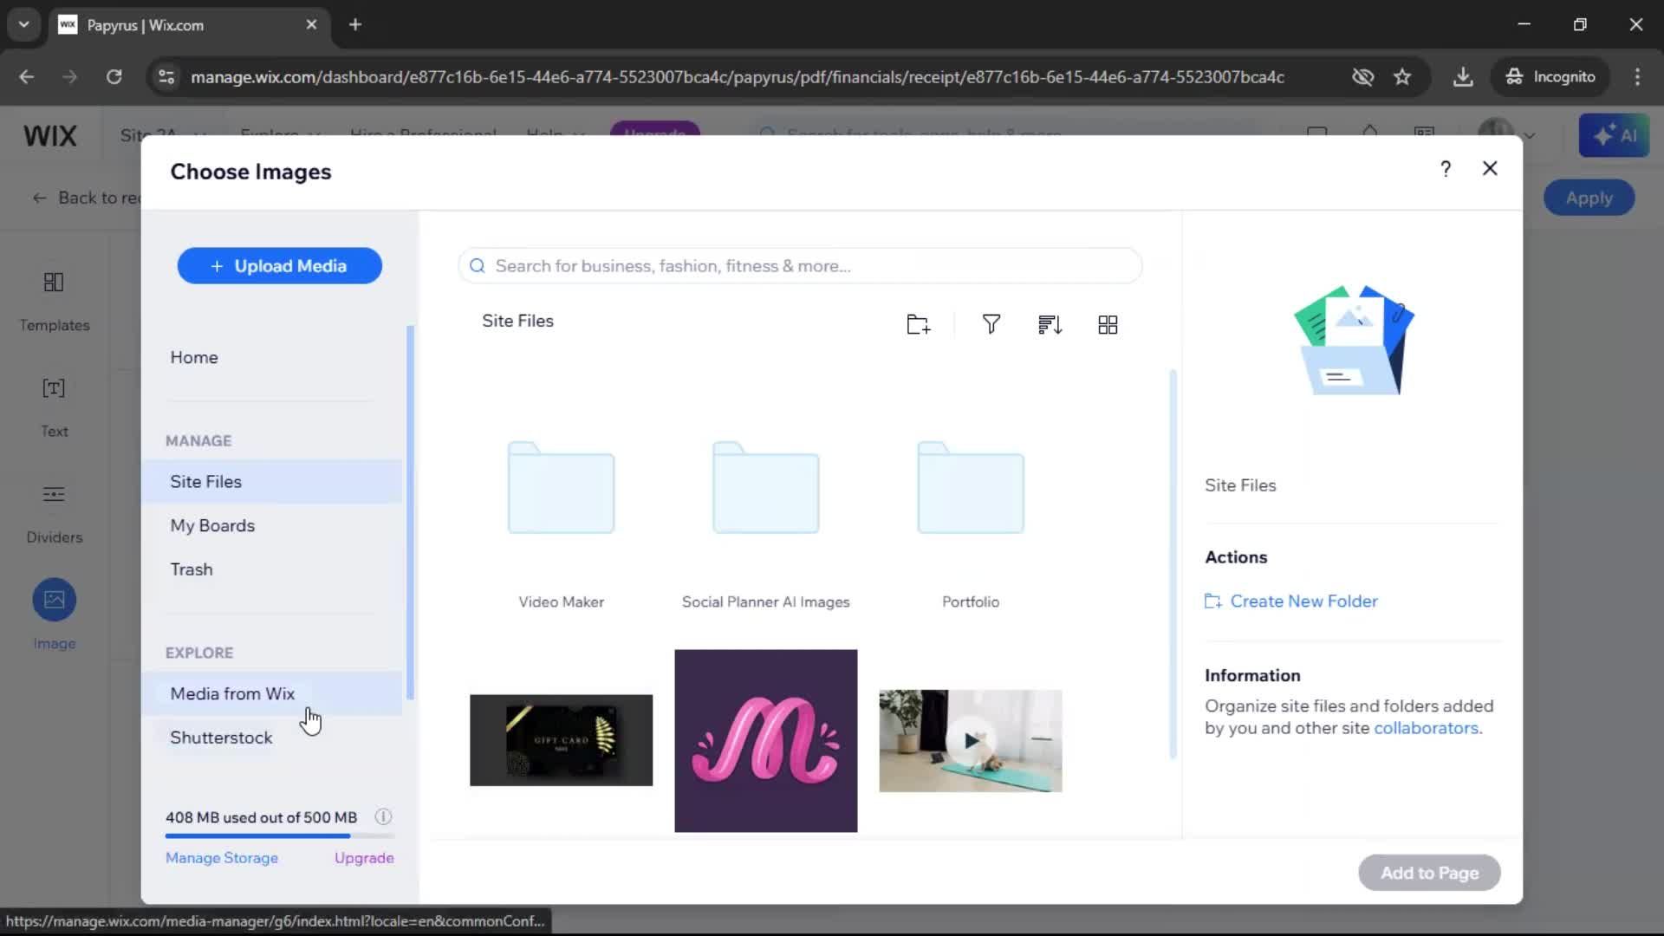Click the address bar URL

point(737,76)
